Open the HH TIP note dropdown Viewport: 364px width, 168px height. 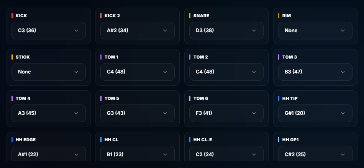tap(315, 113)
